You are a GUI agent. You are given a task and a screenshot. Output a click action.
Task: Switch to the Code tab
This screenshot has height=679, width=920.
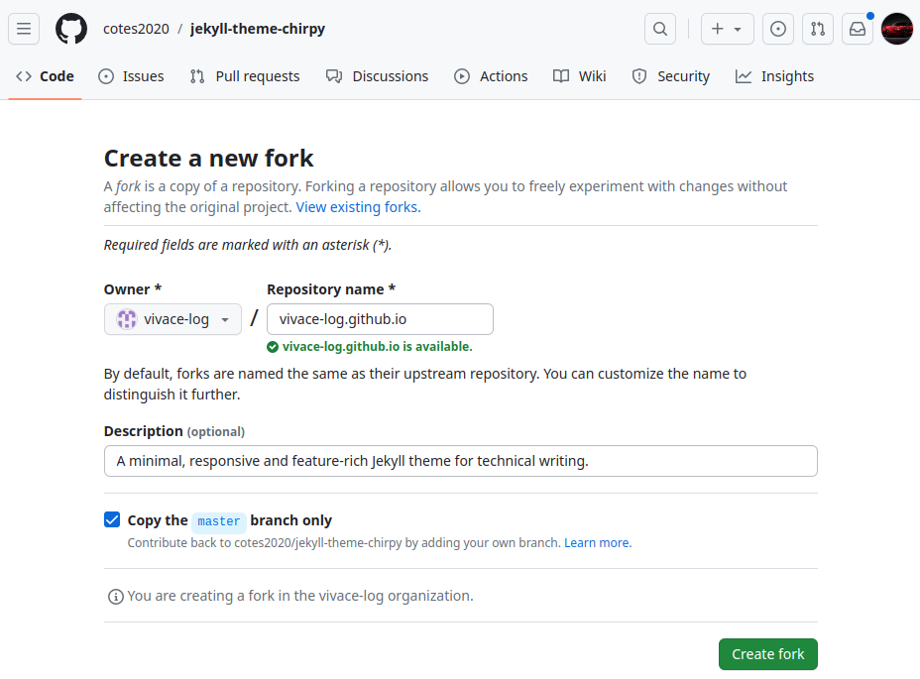click(46, 76)
